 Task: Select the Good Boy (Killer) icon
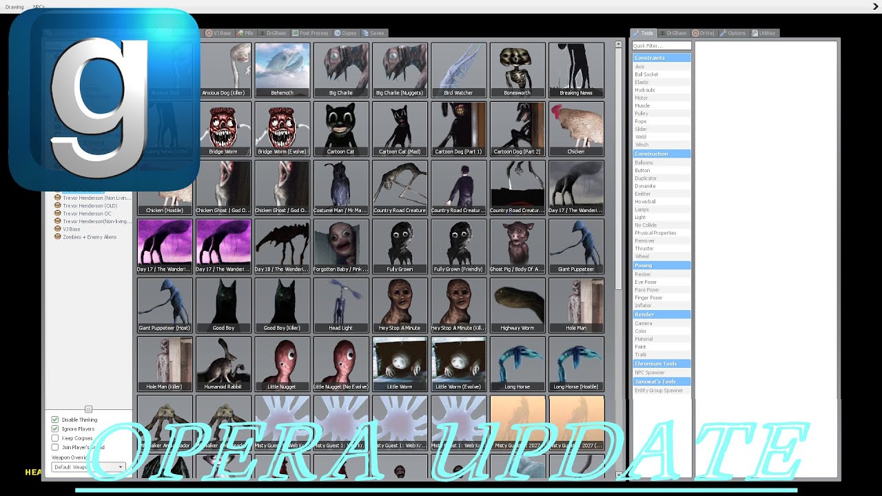coord(282,305)
